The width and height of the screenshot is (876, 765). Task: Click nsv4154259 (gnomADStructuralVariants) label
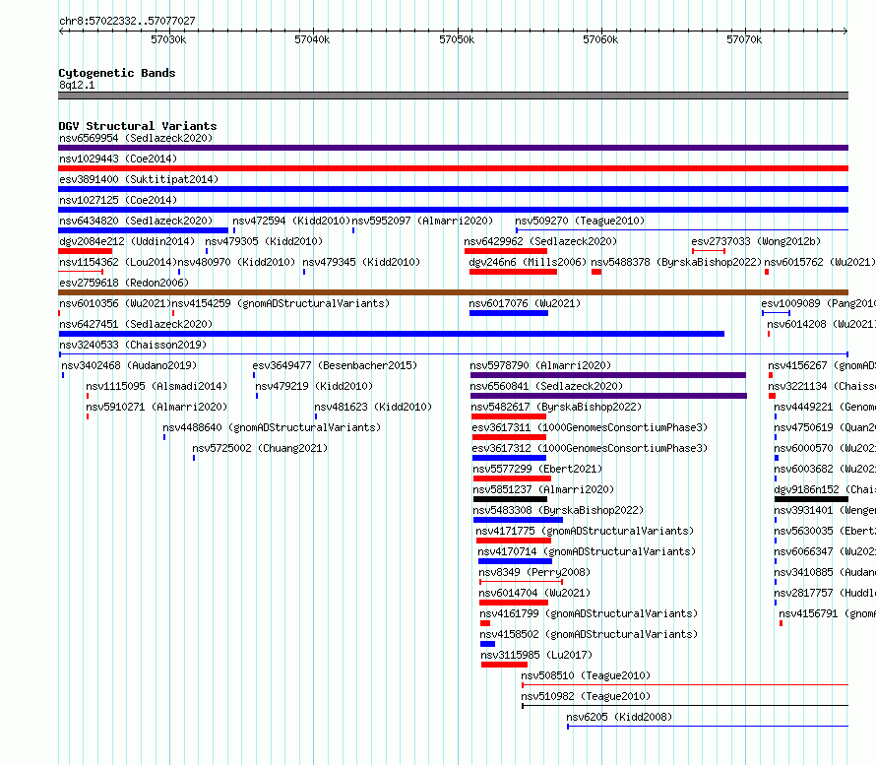281,303
